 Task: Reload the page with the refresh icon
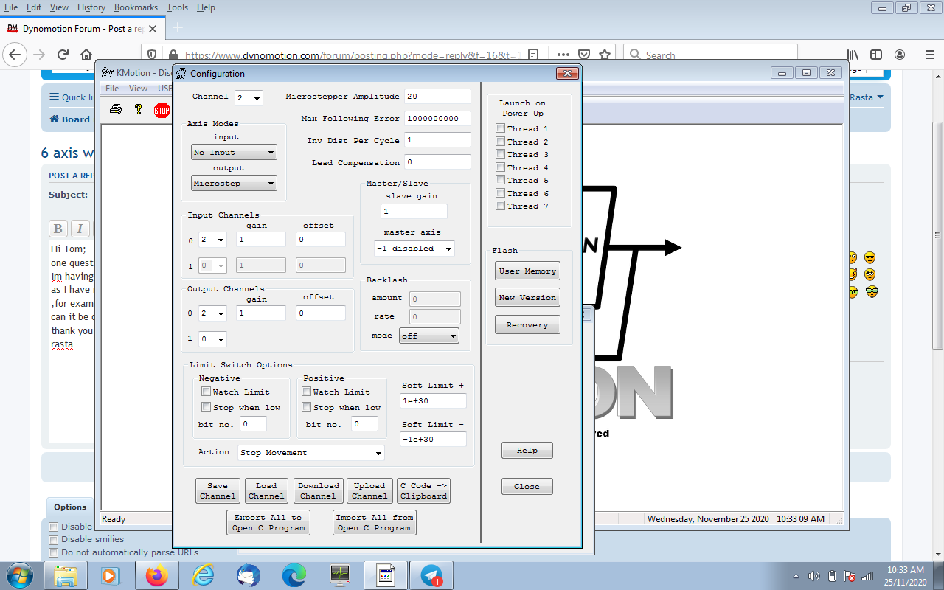click(63, 55)
